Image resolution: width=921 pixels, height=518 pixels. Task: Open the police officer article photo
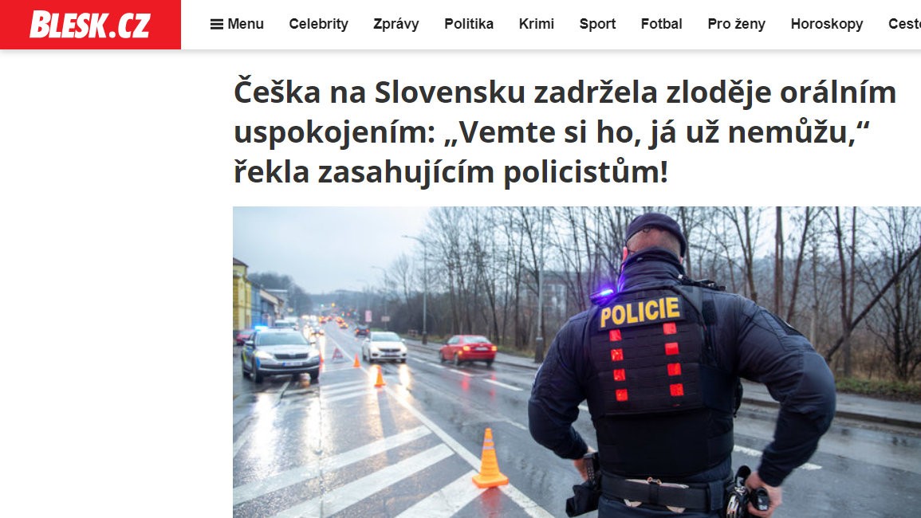tap(577, 362)
